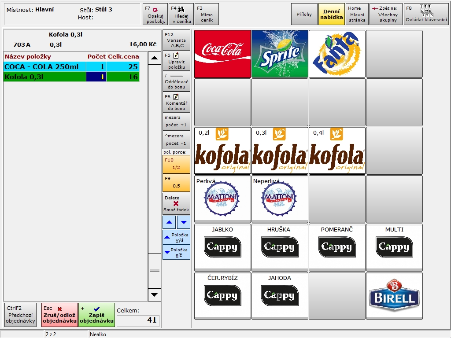
Task: Open CtrlF2 Předchozí objednávky
Action: 20,315
